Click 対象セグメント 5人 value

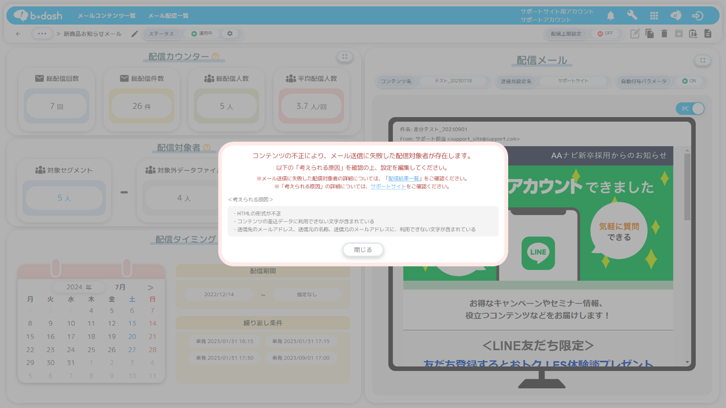click(64, 198)
